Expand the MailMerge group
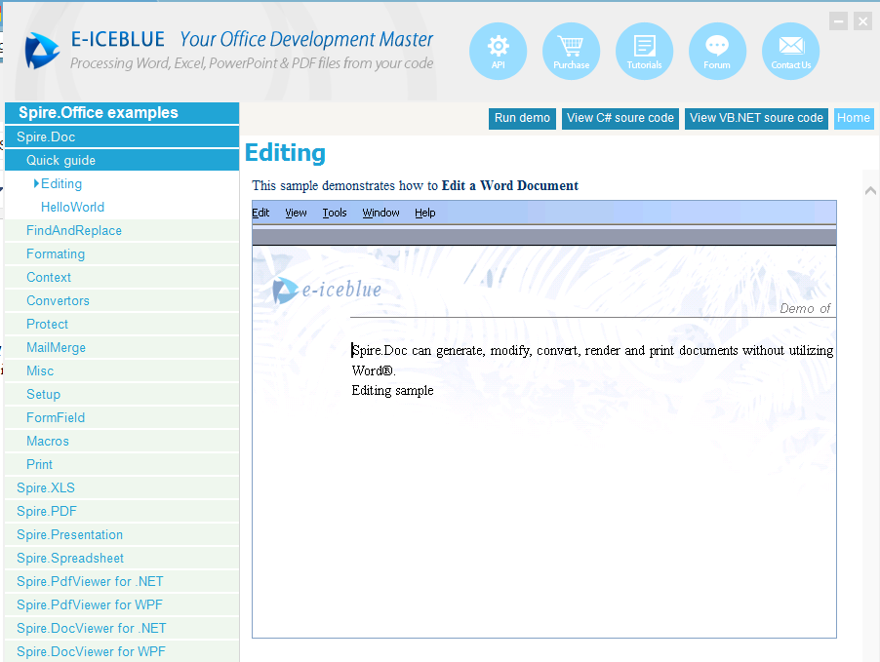The height and width of the screenshot is (662, 880). tap(122, 348)
